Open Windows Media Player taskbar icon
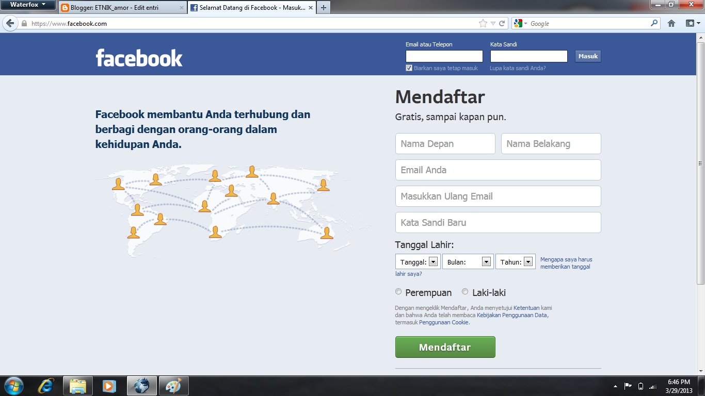Image resolution: width=705 pixels, height=396 pixels. click(109, 386)
